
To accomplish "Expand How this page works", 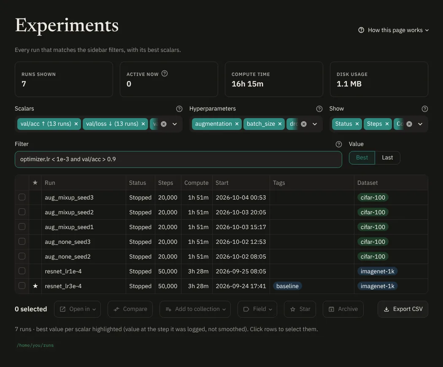I will tap(394, 30).
